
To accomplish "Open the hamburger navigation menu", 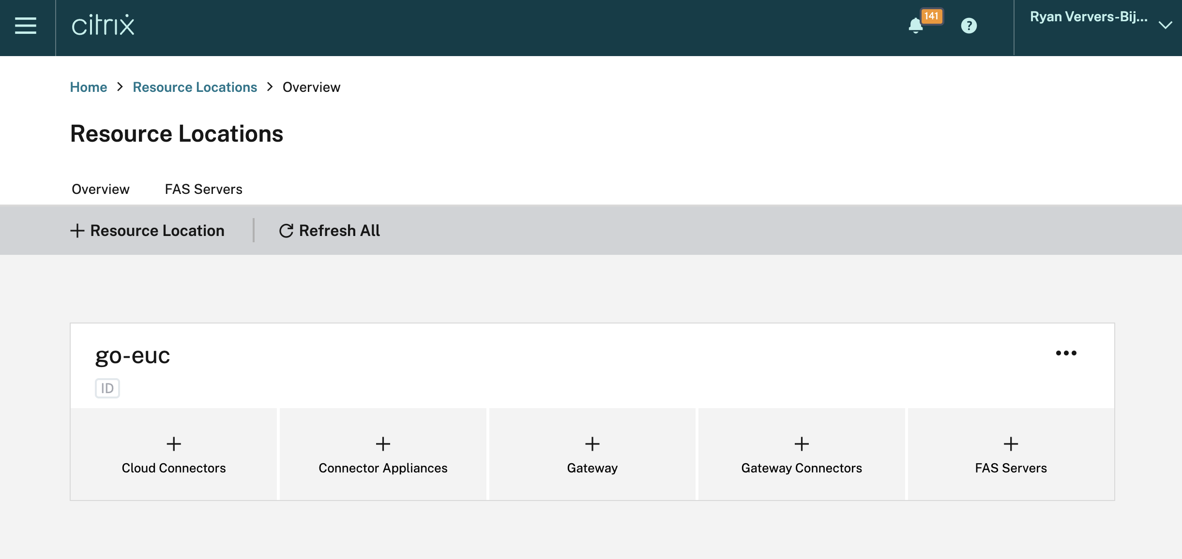I will (26, 26).
